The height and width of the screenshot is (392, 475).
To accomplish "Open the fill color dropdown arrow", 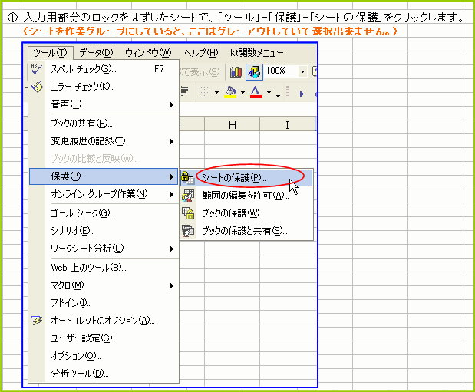I will [242, 92].
